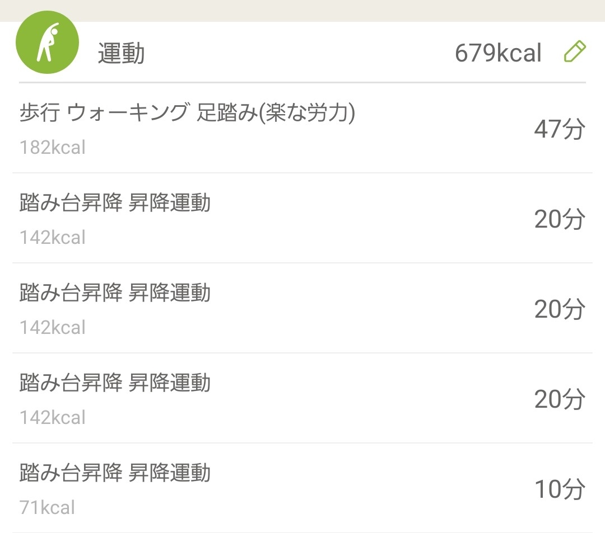
Task: Click the third 142kcal calorie label
Action: (53, 418)
